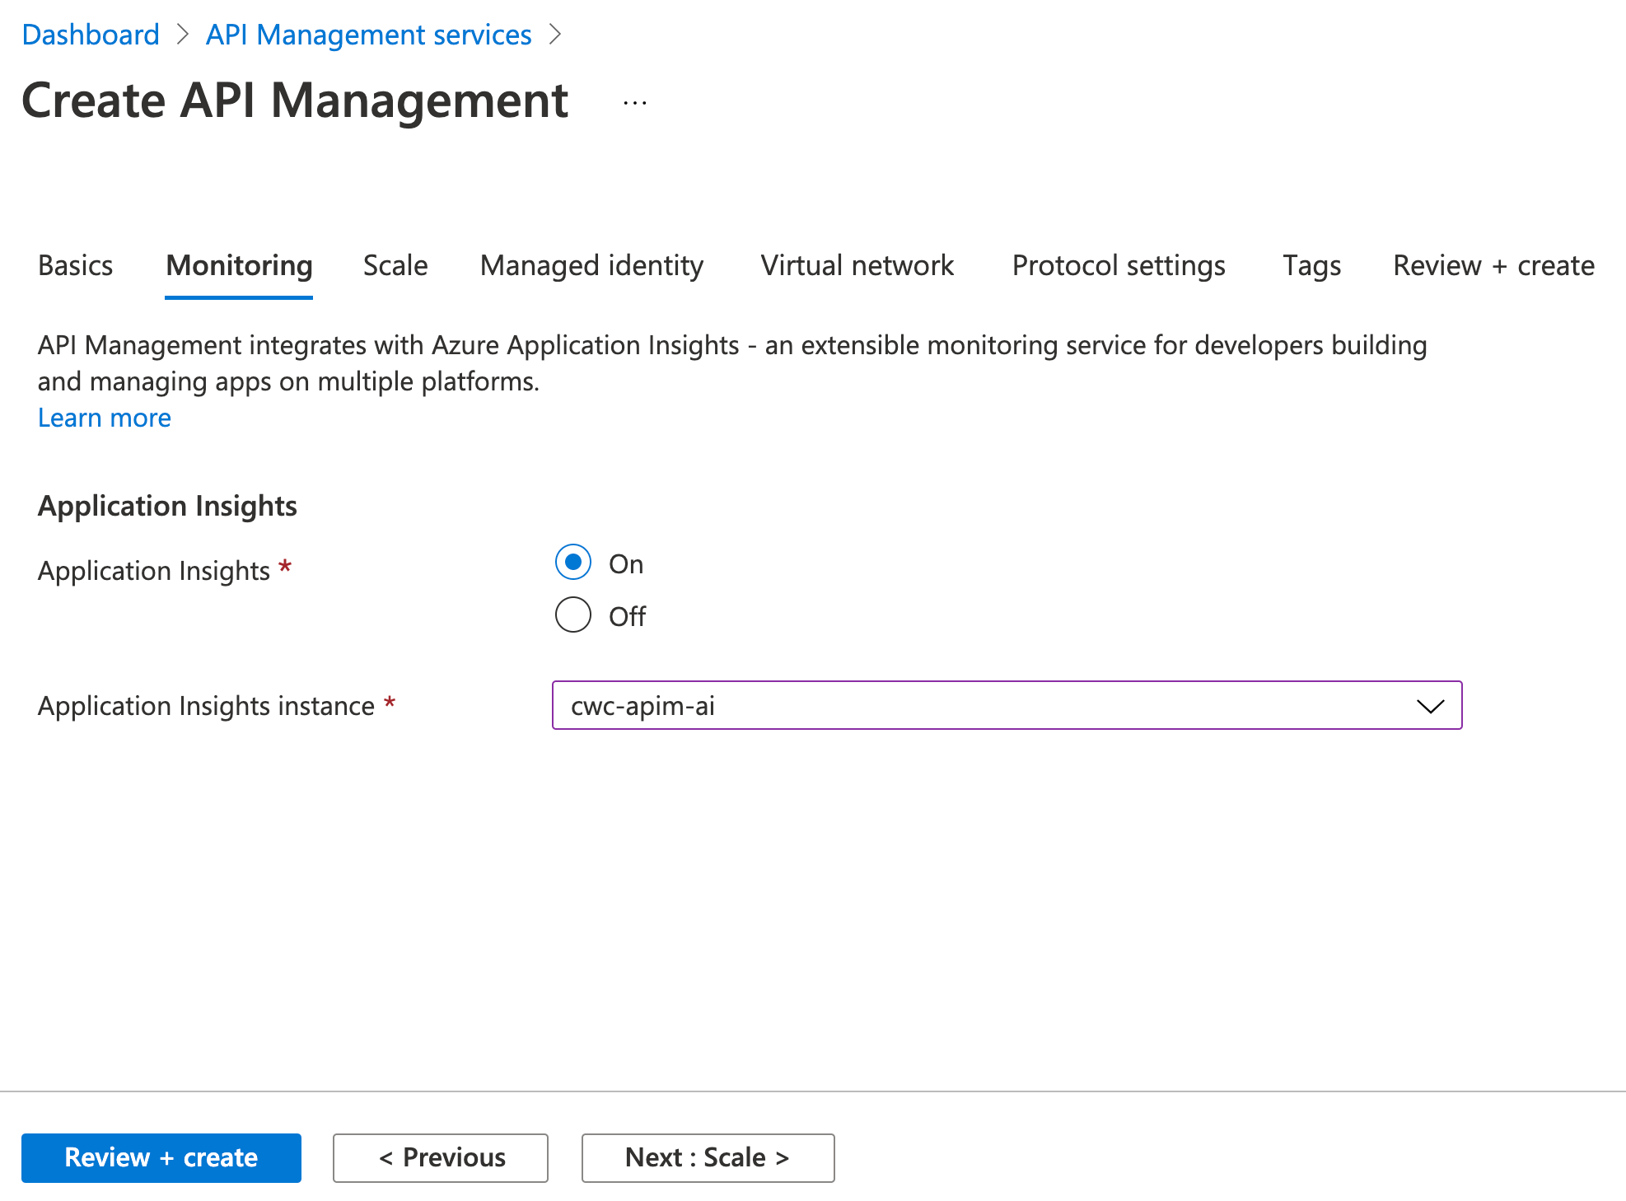This screenshot has width=1626, height=1201.
Task: Switch to the Protocol settings tab
Action: [x=1119, y=265]
